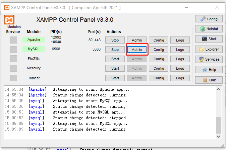Maximize the XAMPP Control Panel window
Viewport: 226px width, 150px height.
tap(202, 7)
